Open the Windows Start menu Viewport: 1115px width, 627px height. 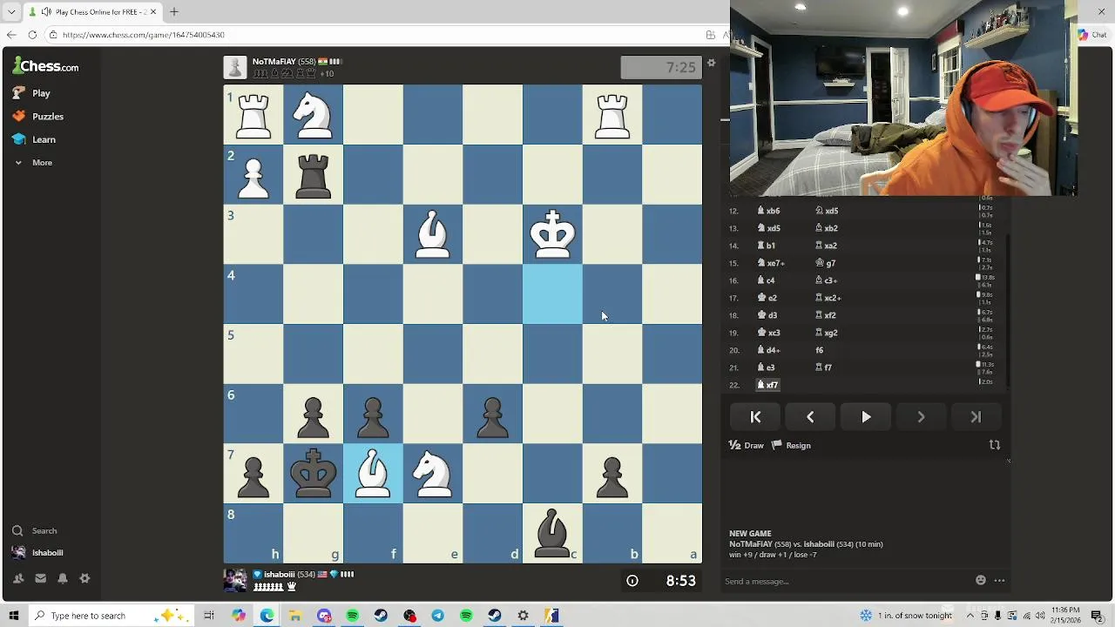[x=12, y=616]
